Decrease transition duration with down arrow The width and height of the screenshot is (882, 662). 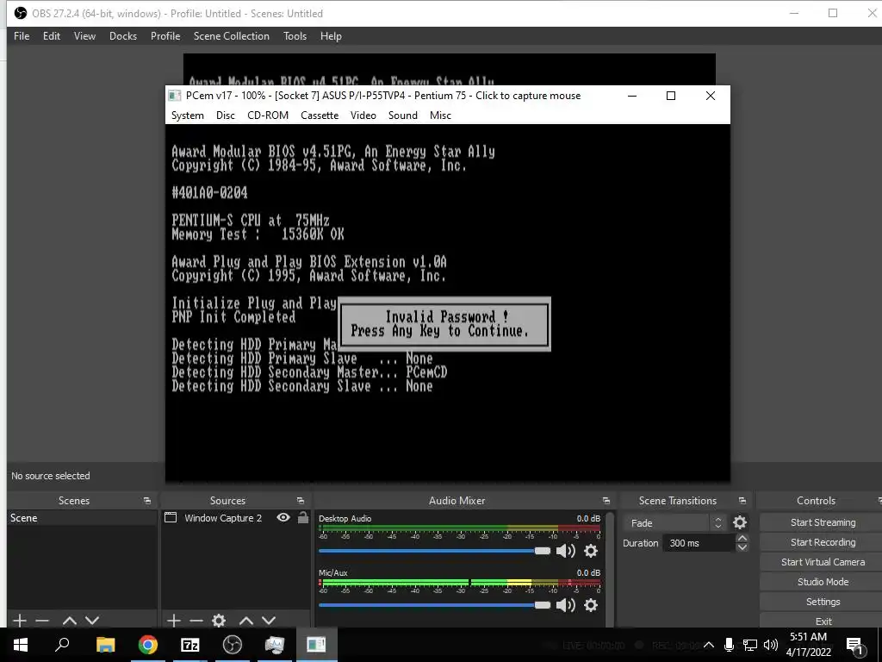click(742, 547)
